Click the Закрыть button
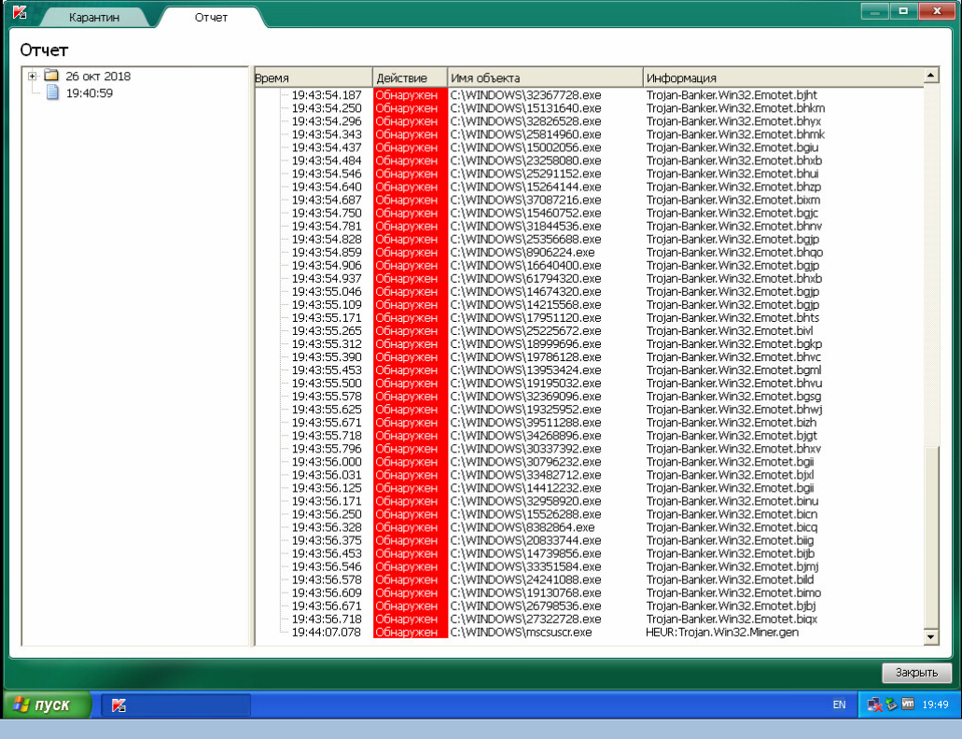The image size is (962, 739). pyautogui.click(x=916, y=673)
